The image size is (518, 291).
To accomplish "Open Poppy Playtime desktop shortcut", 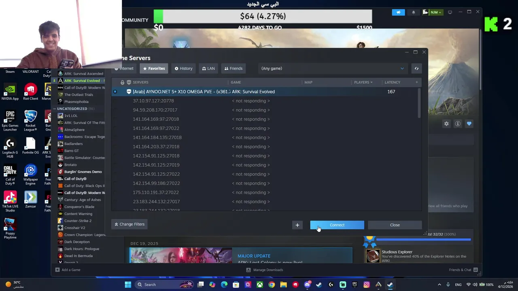I will pyautogui.click(x=10, y=228).
